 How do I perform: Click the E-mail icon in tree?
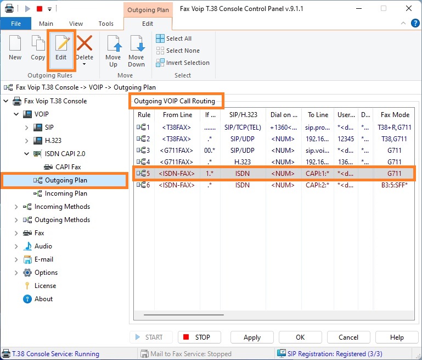coord(27,259)
